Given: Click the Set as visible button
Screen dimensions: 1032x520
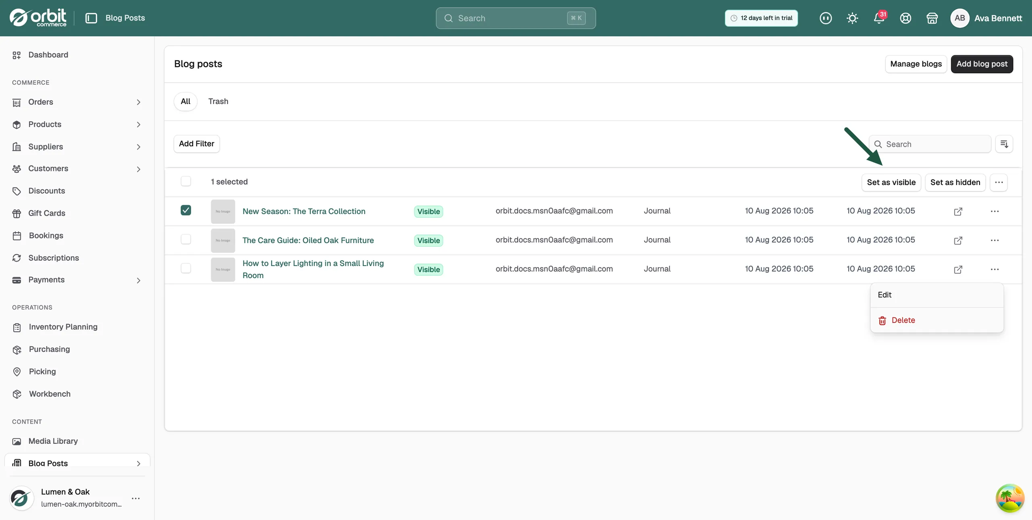Looking at the screenshot, I should 891,183.
